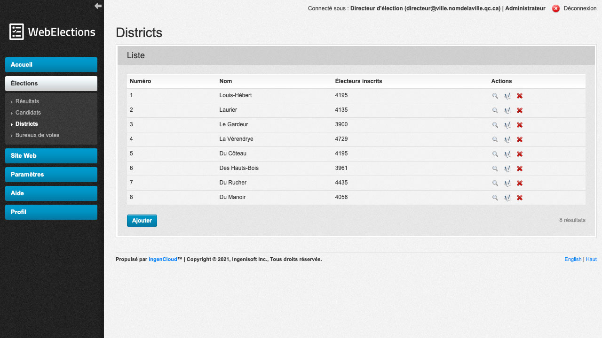Open the ingenCloud footer link
The height and width of the screenshot is (338, 602).
[x=163, y=259]
